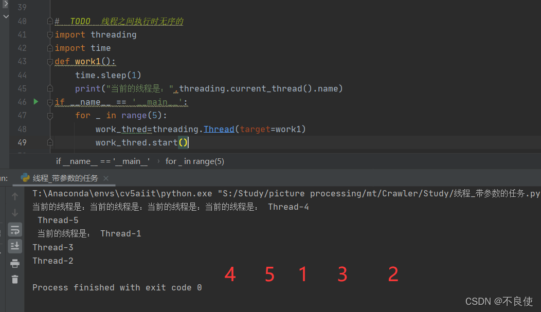Image resolution: width=541 pixels, height=312 pixels.
Task: Click console output 'Thread-2'
Action: (x=53, y=261)
